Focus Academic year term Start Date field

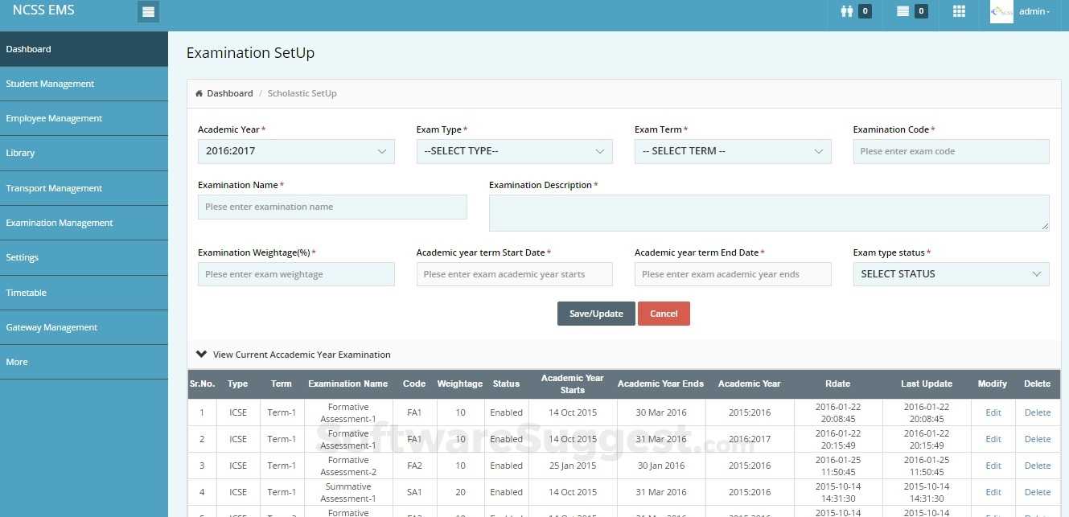(x=515, y=274)
